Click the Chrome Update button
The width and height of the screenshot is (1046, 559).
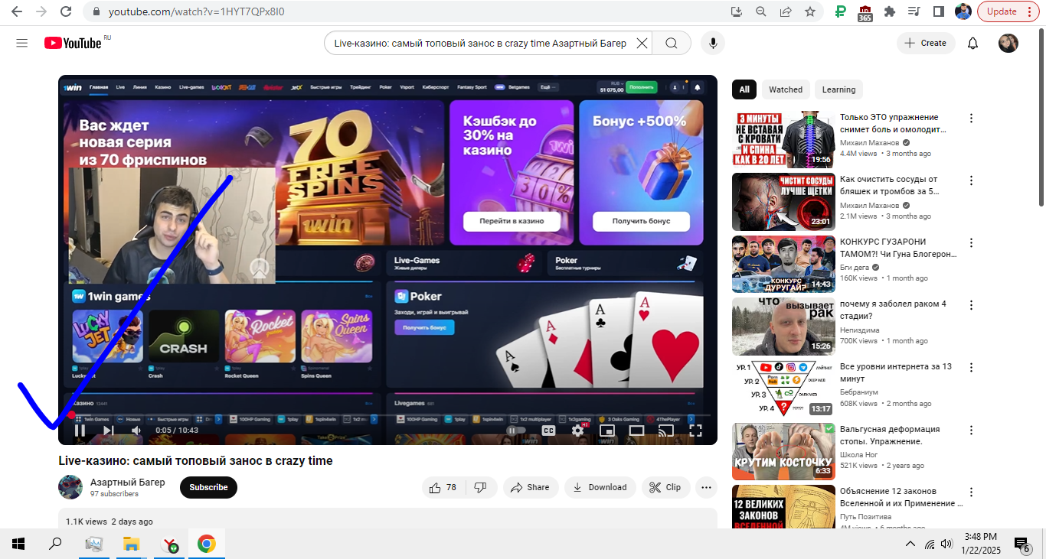coord(1007,11)
